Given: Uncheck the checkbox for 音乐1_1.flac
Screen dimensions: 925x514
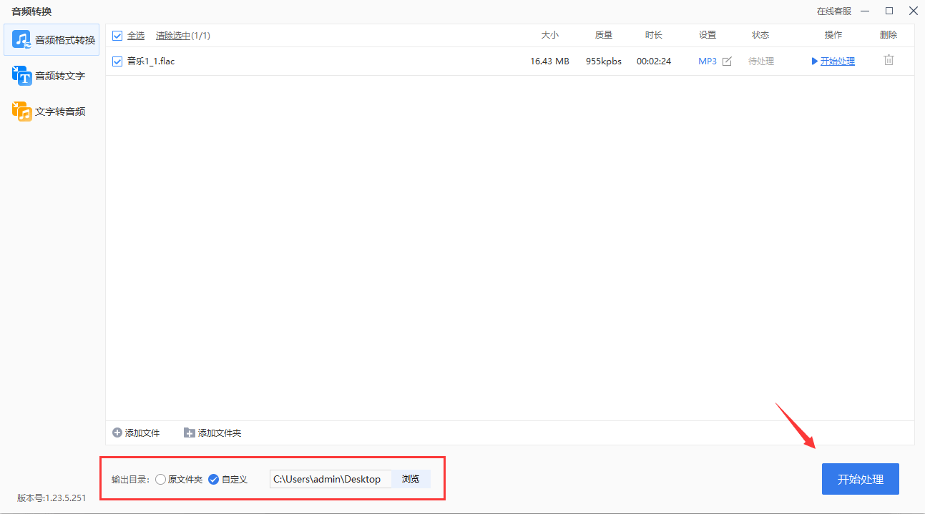Looking at the screenshot, I should coord(117,61).
